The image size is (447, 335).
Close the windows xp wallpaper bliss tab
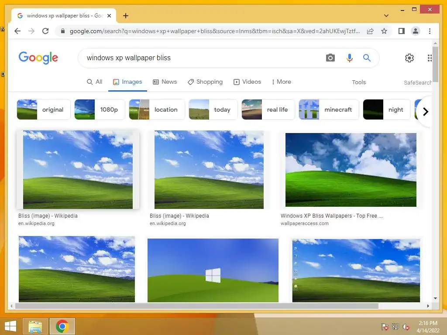coord(109,16)
